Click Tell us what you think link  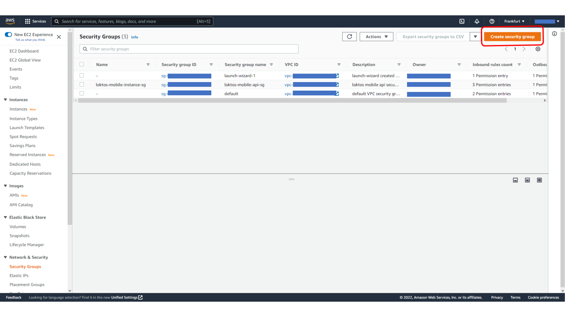point(30,40)
